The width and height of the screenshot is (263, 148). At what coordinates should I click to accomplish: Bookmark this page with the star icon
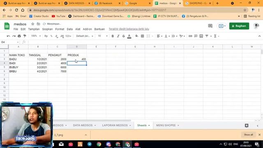pyautogui.click(x=245, y=10)
